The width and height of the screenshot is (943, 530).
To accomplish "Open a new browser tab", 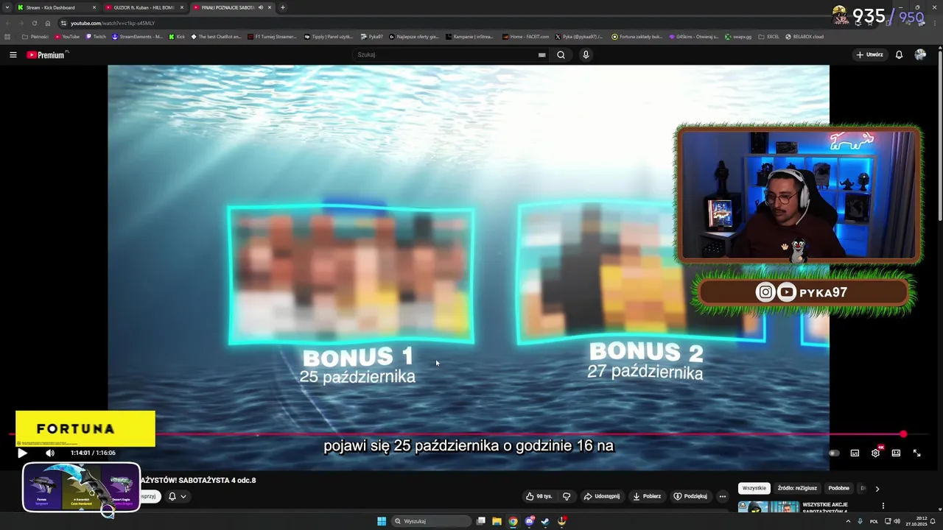I will point(283,7).
